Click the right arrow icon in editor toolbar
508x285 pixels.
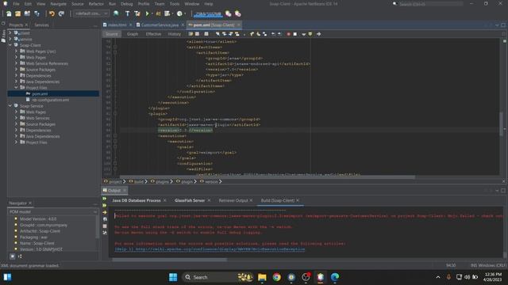click(319, 34)
